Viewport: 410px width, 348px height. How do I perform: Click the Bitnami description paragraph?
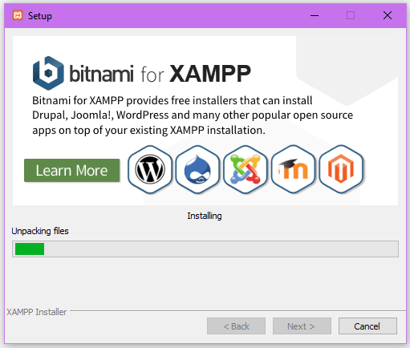193,115
